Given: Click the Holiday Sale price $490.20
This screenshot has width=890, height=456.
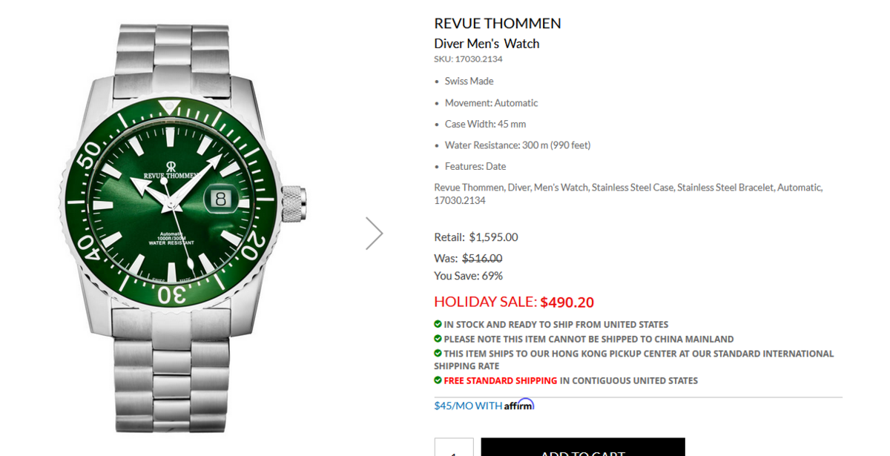Looking at the screenshot, I should [567, 303].
